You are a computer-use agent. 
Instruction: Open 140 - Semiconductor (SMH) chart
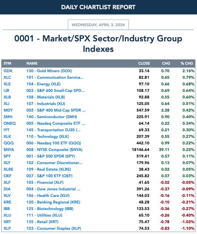coord(52,117)
